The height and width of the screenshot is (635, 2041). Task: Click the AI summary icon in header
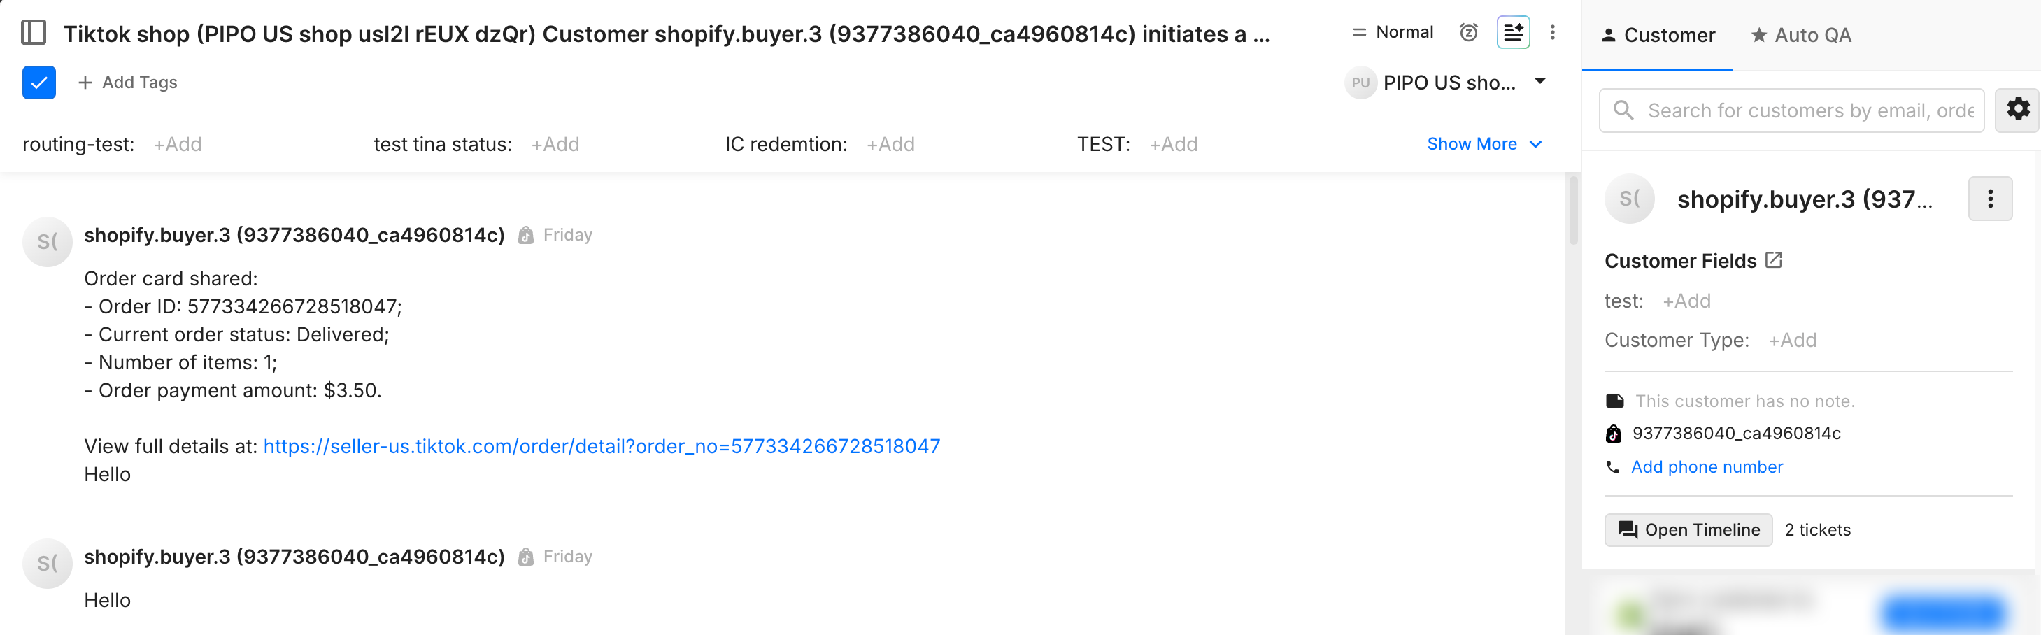(x=1512, y=32)
